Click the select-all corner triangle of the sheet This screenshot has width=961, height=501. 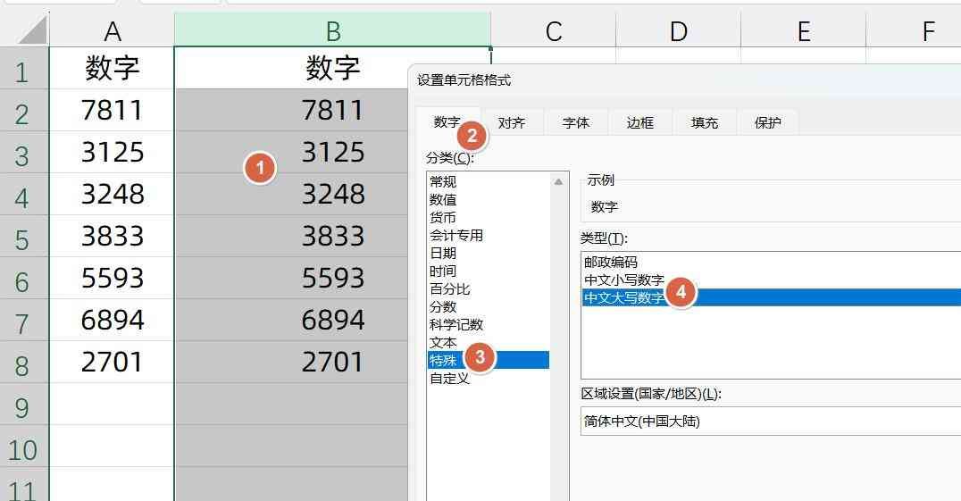click(32, 29)
